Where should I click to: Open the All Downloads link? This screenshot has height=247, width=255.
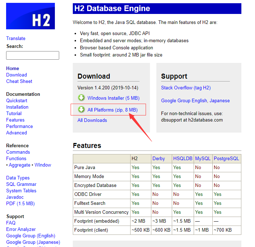(x=92, y=120)
